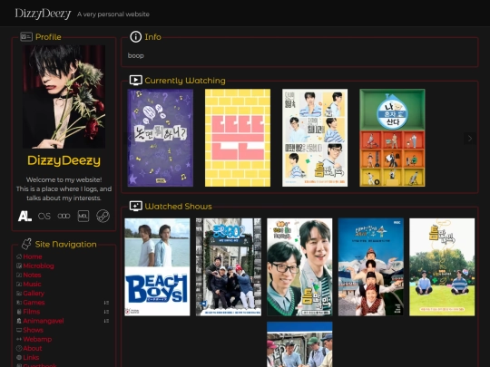Click the Music icon in Site Navigation
Screen dimensions: 490x367
click(19, 285)
